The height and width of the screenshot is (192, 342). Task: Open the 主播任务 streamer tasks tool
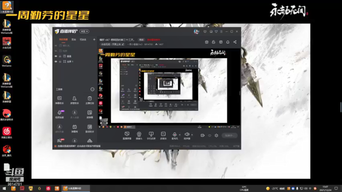[x=90, y=100]
